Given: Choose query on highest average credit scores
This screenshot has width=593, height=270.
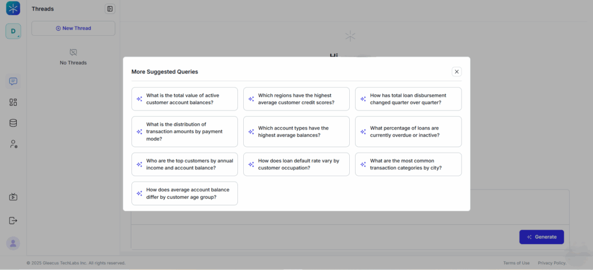Looking at the screenshot, I should (296, 99).
